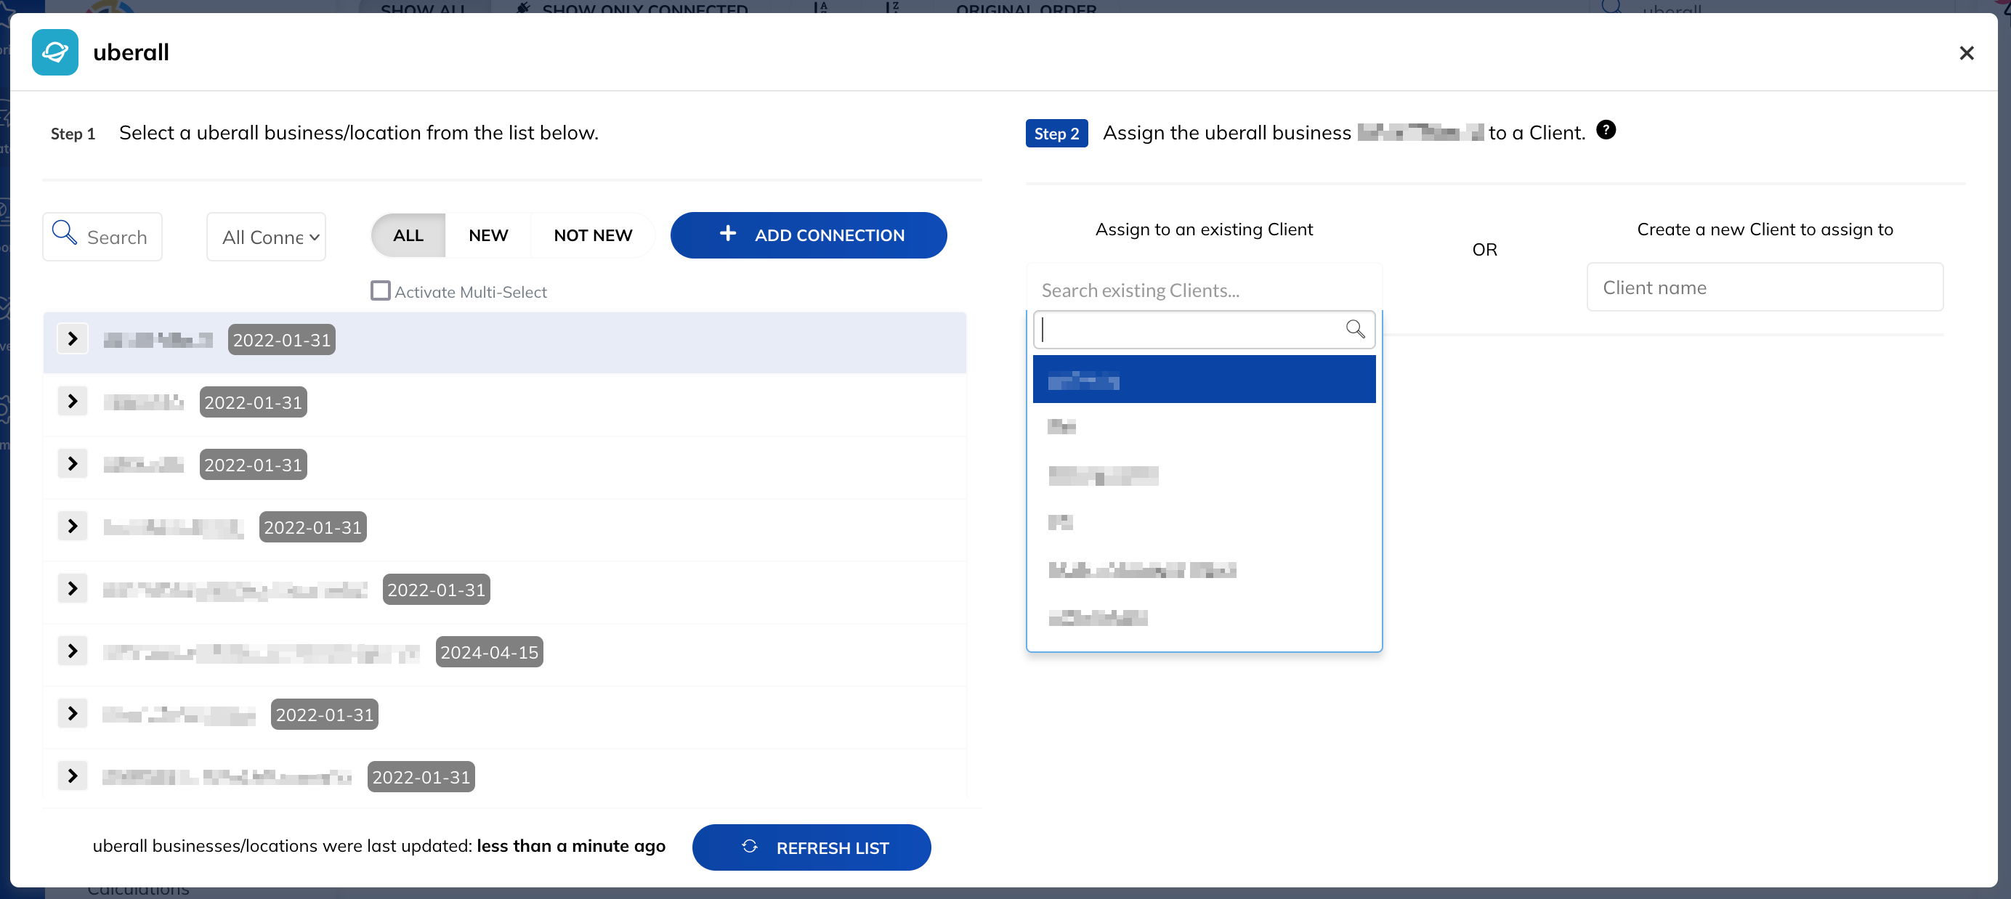
Task: Click "Assign to an existing Client" heading
Action: (1204, 229)
